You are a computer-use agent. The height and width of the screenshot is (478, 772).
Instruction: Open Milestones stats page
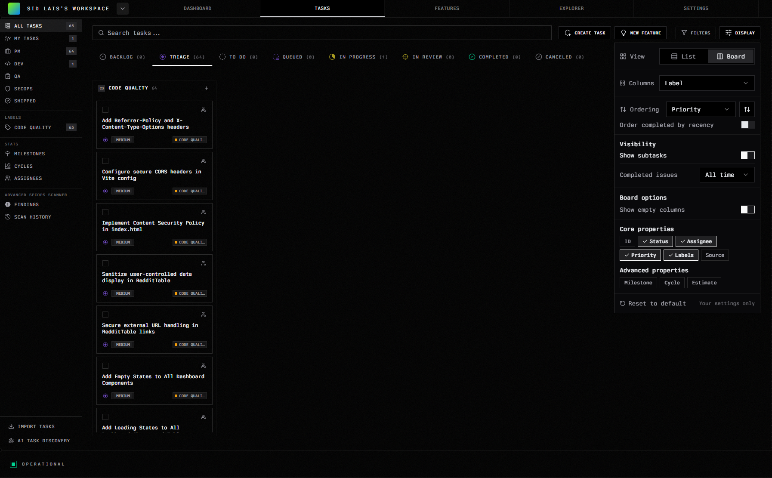click(29, 154)
